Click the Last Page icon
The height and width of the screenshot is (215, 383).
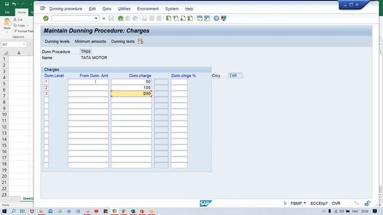click(190, 19)
